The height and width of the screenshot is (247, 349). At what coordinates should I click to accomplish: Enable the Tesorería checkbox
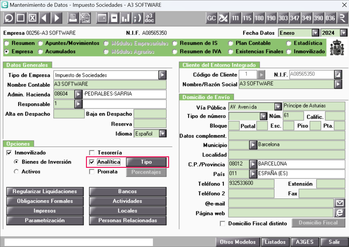92,153
